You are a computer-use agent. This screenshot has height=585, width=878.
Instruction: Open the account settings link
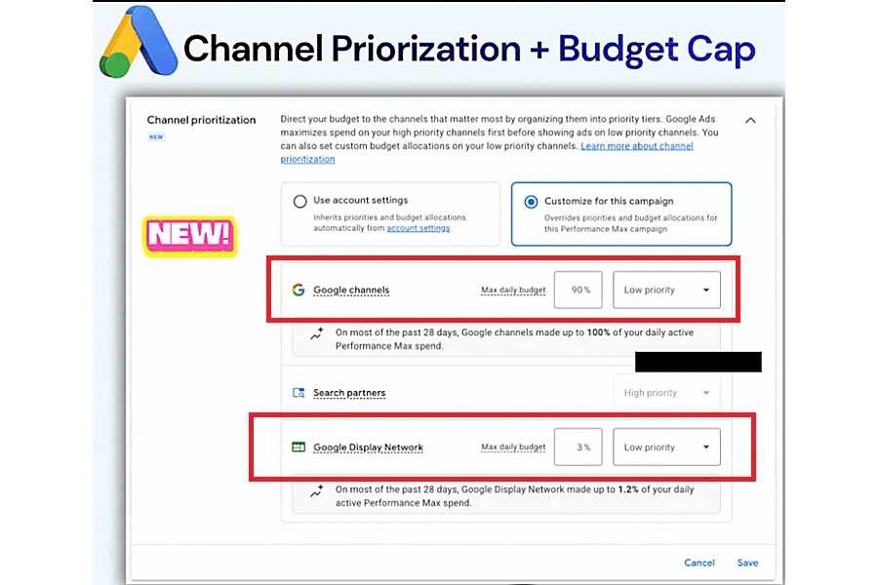(x=418, y=228)
